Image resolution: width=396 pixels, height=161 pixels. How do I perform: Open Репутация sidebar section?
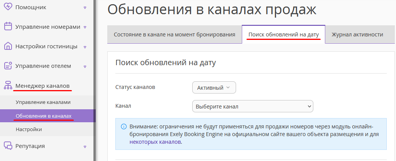(x=30, y=146)
